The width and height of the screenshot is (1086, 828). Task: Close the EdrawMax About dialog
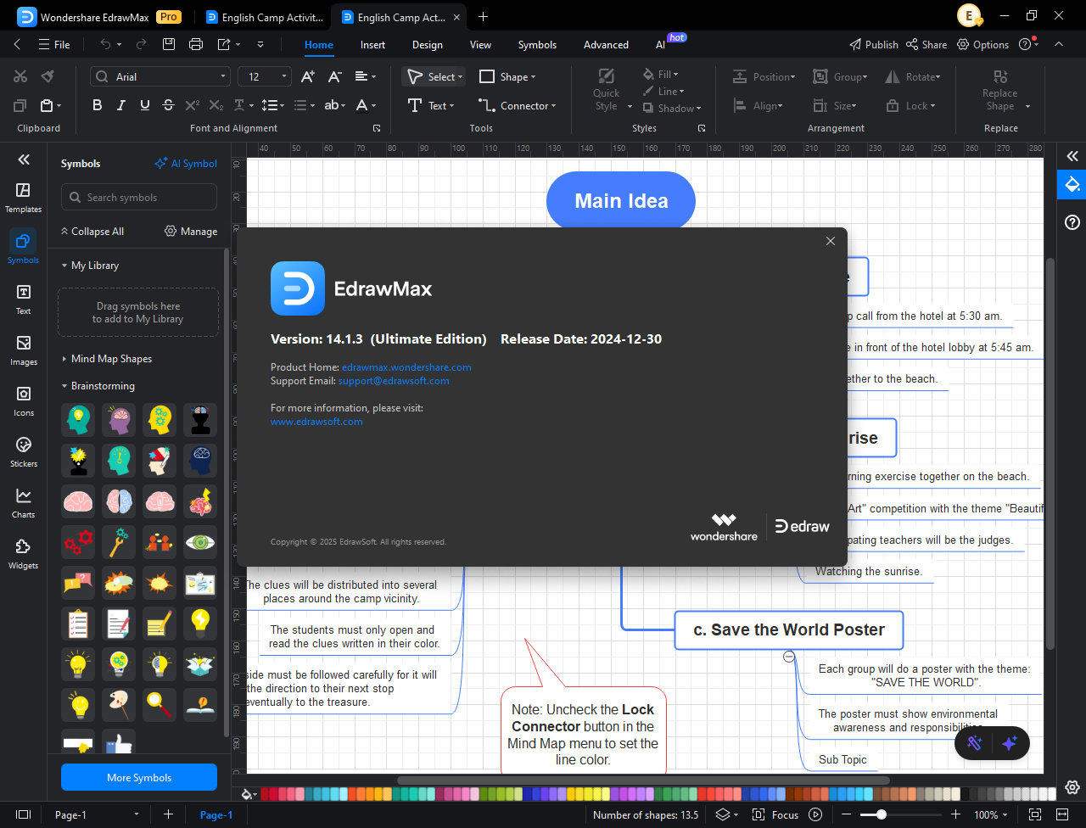point(831,241)
